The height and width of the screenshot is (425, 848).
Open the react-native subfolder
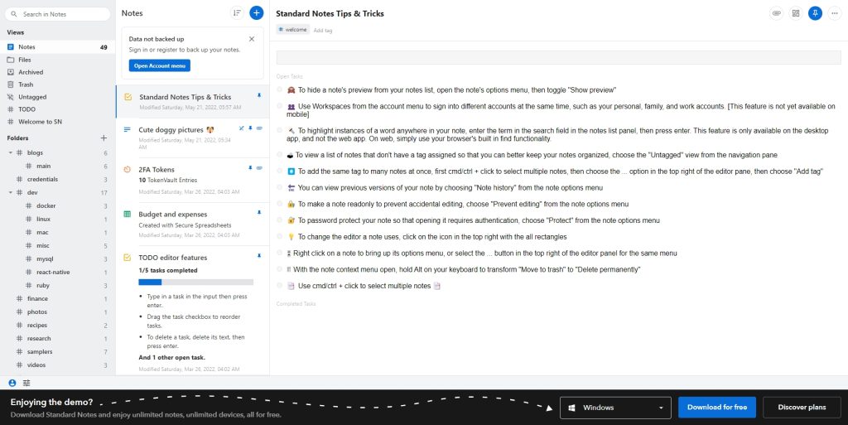57,272
